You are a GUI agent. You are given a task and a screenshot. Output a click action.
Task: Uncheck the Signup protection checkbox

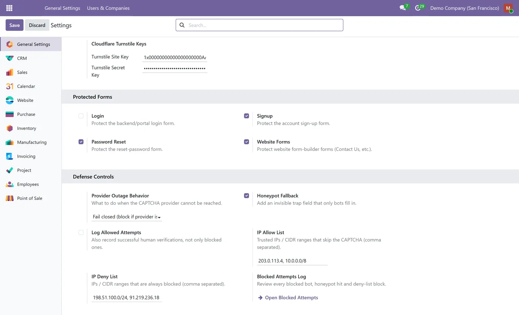[x=247, y=116]
